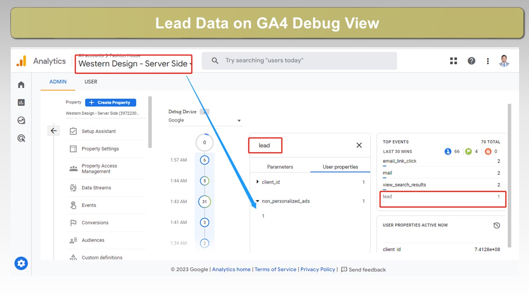This screenshot has height=297, width=529.
Task: Click the Setup Assistant checkbox icon
Action: [x=73, y=131]
